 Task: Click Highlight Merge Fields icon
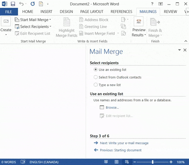coord(67,22)
